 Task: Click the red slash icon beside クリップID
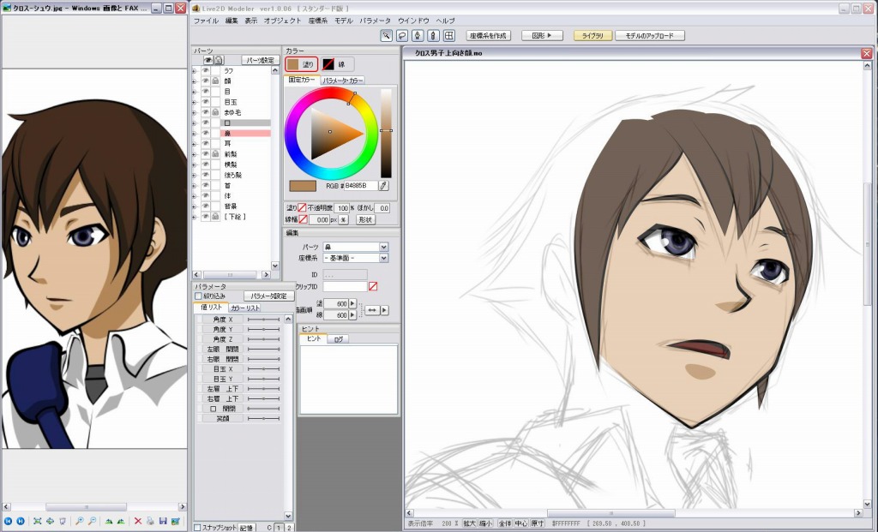373,286
